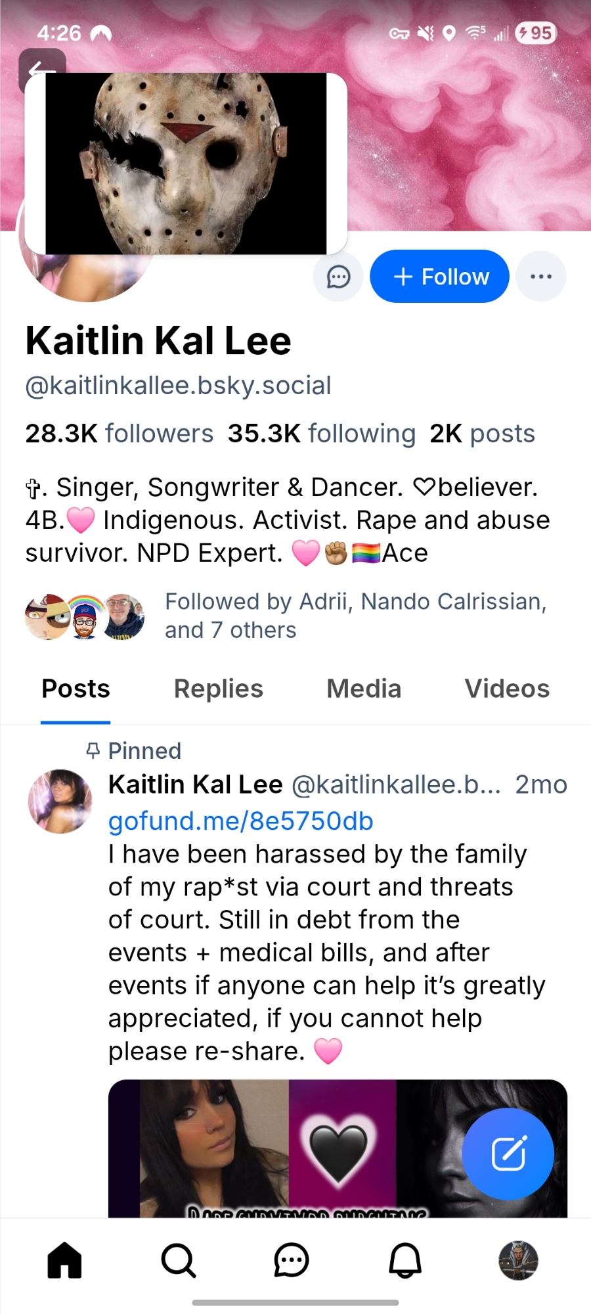Screen dimensions: 591x1314
Task: Open the Chat messages page
Action: (292, 1260)
